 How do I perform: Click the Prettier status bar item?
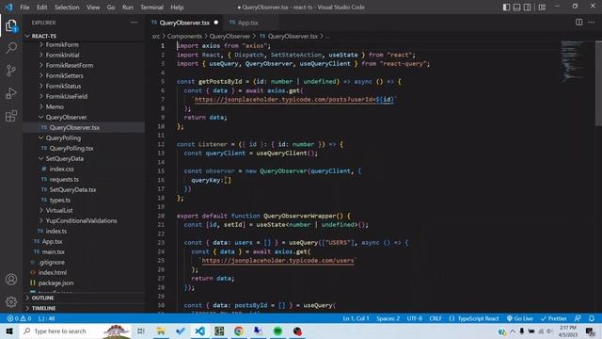click(554, 318)
